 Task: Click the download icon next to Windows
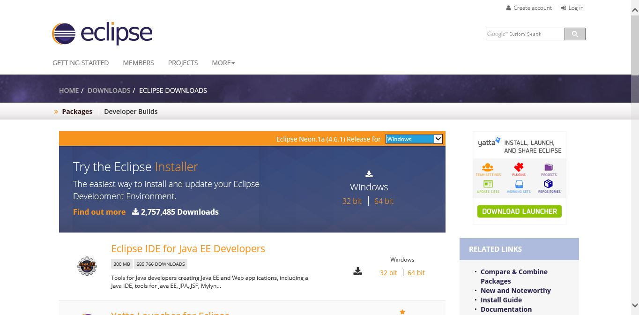[369, 174]
